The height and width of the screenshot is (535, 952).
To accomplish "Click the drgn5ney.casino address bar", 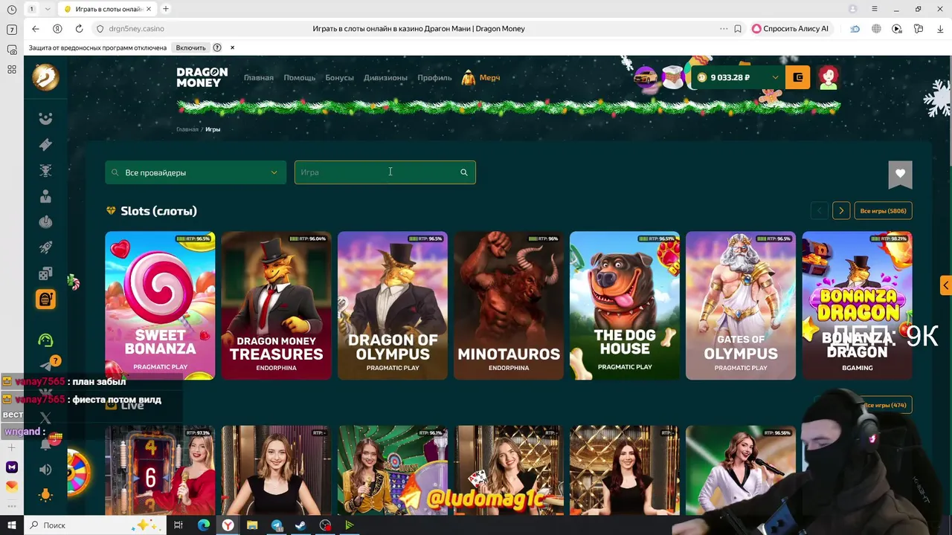I will [x=136, y=29].
